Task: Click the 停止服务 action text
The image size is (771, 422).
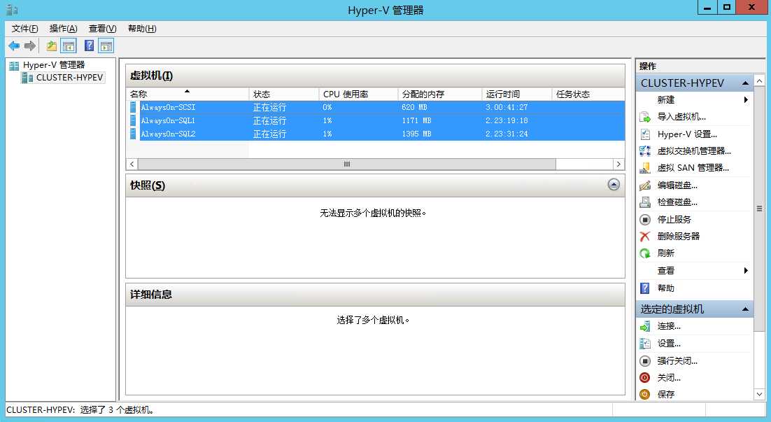Action: tap(674, 219)
